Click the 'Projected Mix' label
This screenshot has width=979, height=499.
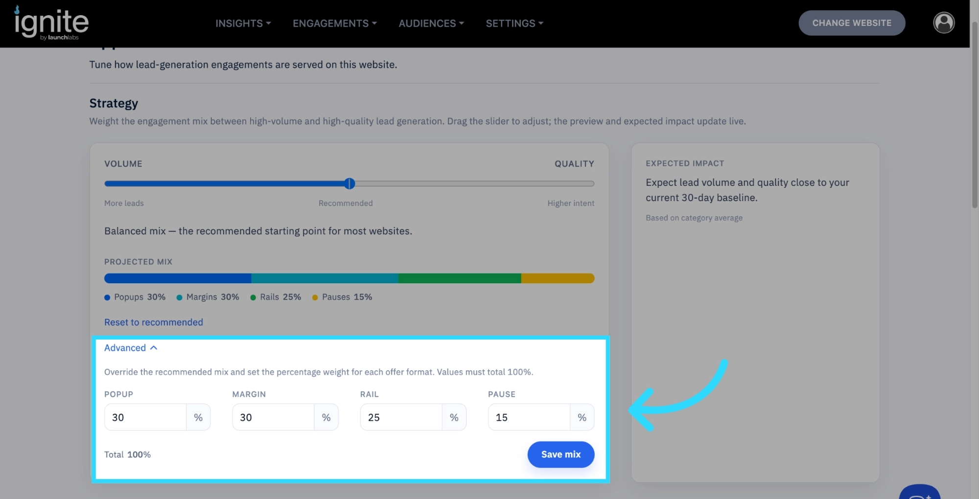coord(139,262)
